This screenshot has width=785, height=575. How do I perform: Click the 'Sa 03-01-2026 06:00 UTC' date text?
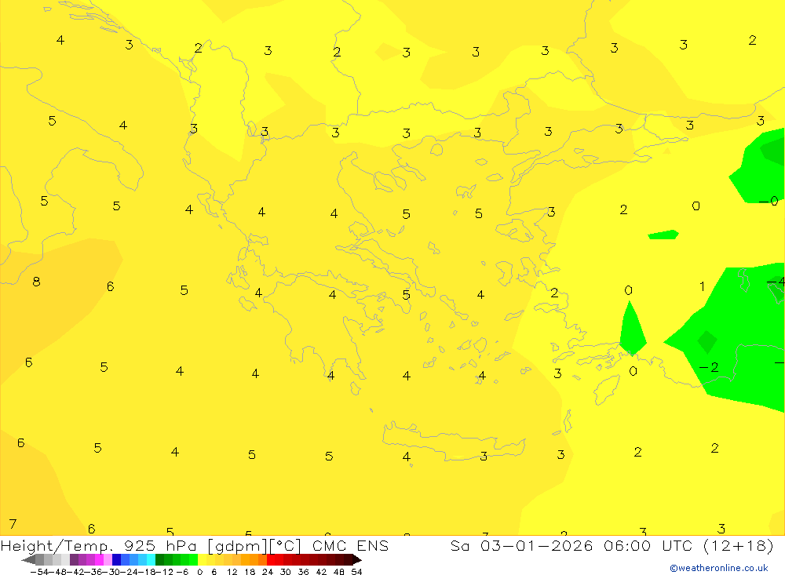point(571,546)
